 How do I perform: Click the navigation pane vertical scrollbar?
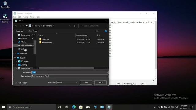(35, 47)
